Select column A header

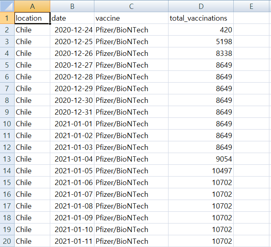32,6
